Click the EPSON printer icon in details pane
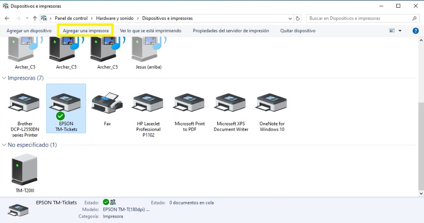Image resolution: width=424 pixels, height=223 pixels. coord(18,210)
